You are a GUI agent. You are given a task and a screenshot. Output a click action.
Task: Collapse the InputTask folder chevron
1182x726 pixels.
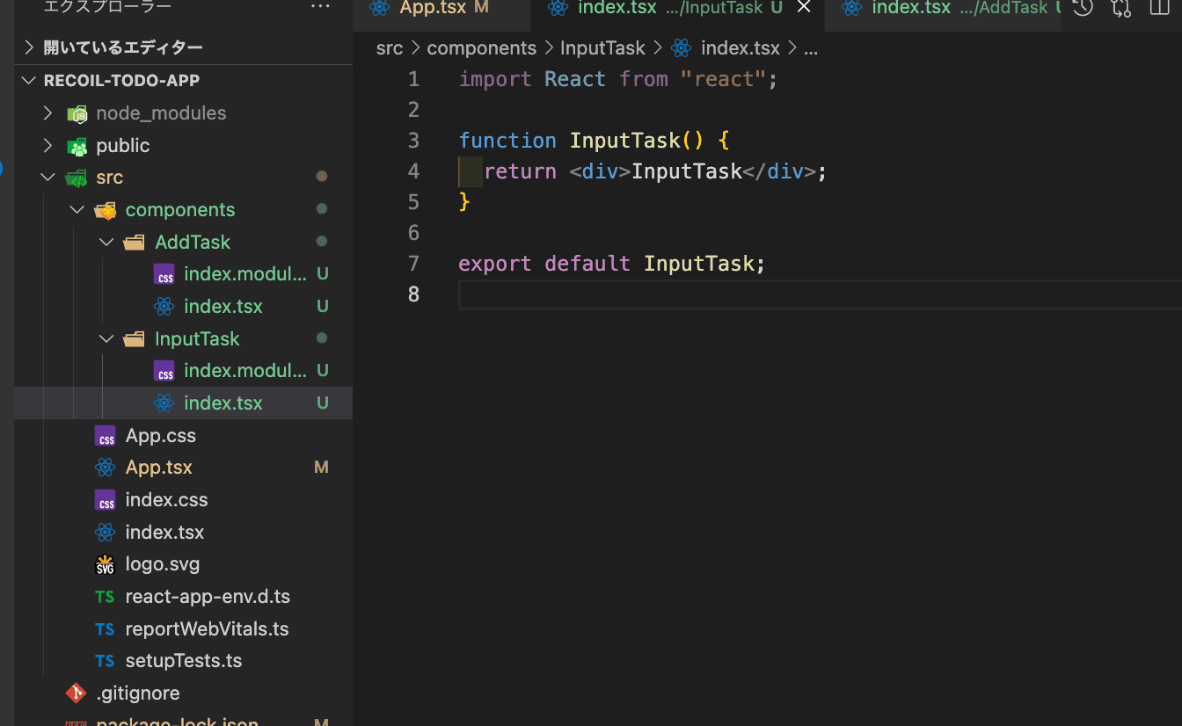coord(106,338)
